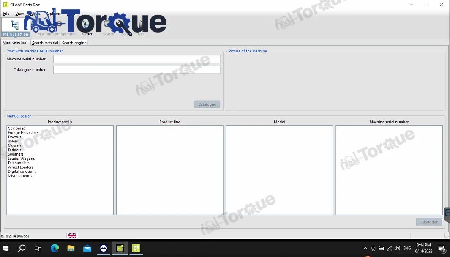Click the Catalogue number input field
This screenshot has width=450, height=257.
click(x=137, y=70)
